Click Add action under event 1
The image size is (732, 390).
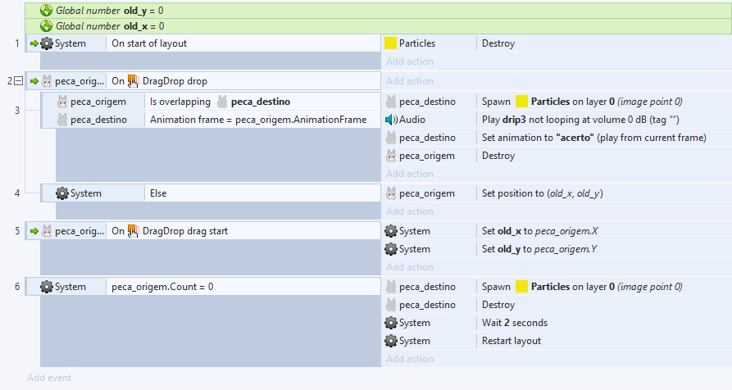click(410, 61)
